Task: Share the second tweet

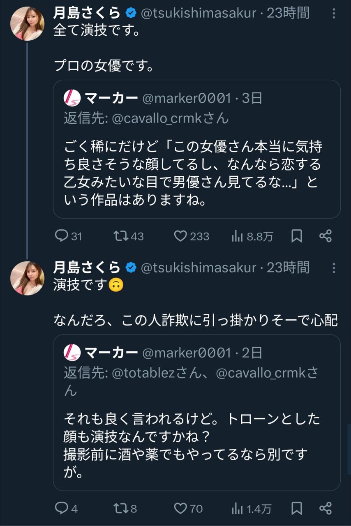Action: point(325,509)
